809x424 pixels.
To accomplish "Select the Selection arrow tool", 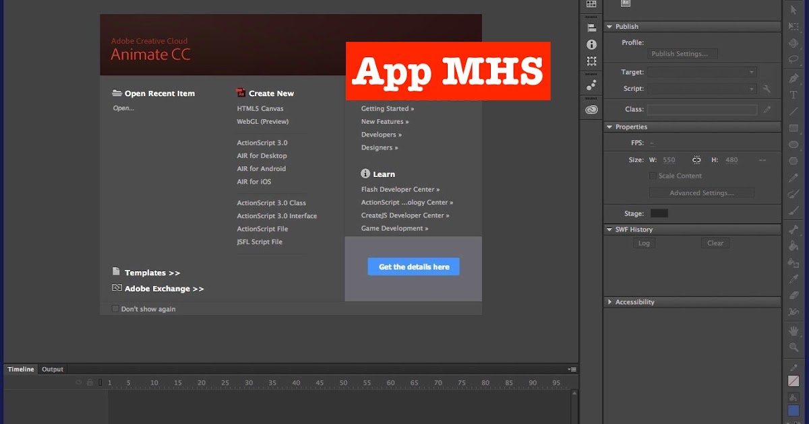I will click(793, 9).
